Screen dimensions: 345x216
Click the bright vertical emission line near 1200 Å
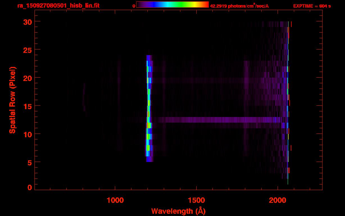coord(149,109)
